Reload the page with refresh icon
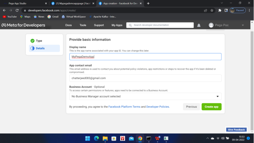This screenshot has height=143, width=254. click(x=17, y=10)
